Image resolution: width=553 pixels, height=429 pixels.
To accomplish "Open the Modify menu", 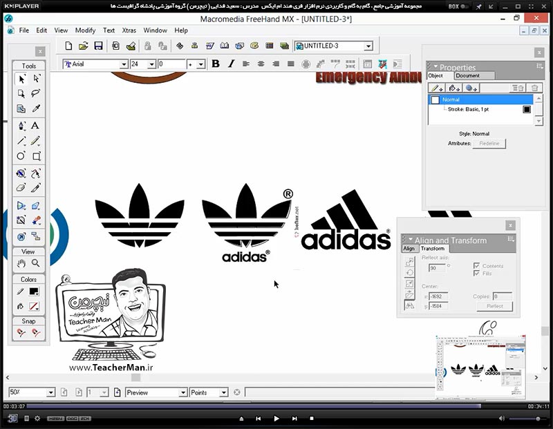I will (x=85, y=30).
